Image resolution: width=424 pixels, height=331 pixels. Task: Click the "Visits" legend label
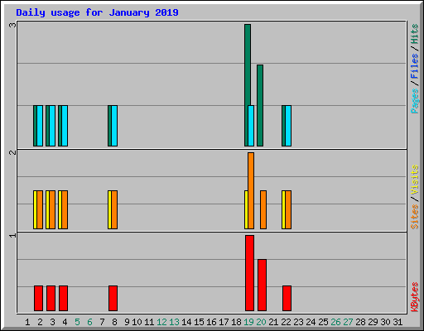pyautogui.click(x=414, y=180)
